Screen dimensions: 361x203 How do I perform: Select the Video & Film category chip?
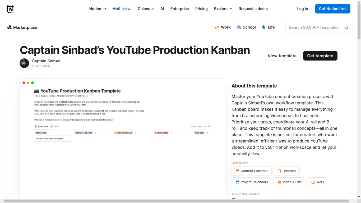[x=289, y=182]
